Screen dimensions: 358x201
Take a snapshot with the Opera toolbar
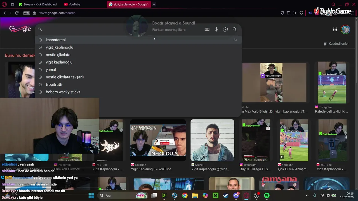289,13
